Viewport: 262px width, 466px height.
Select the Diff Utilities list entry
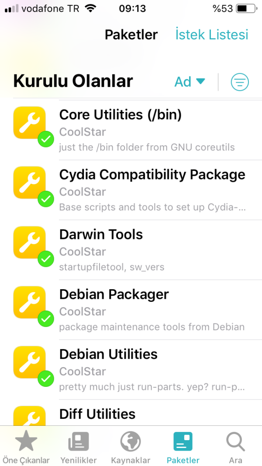point(97,414)
